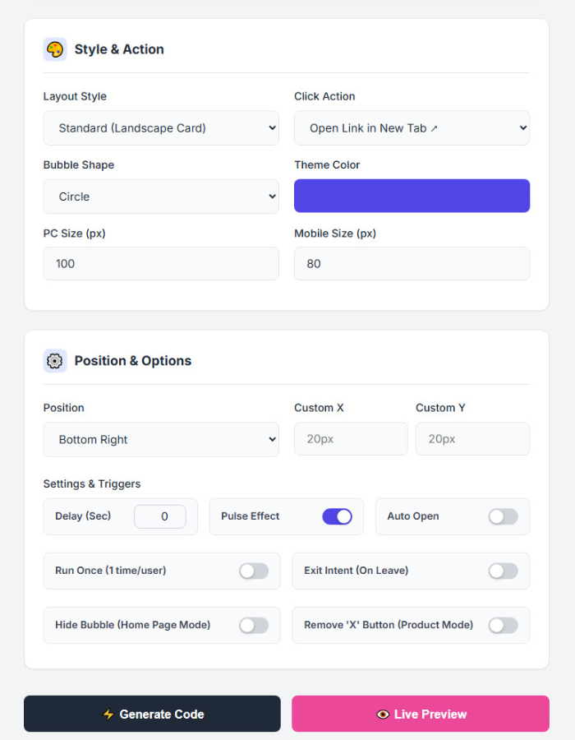The image size is (575, 740).
Task: Click the palette icon beside Style & Action
Action: tap(55, 49)
